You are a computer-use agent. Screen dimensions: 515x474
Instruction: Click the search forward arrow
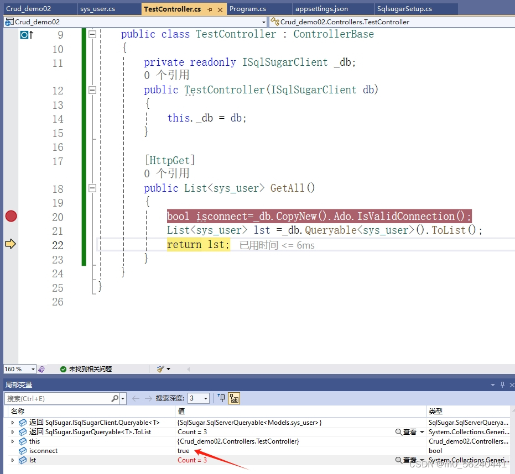[148, 398]
